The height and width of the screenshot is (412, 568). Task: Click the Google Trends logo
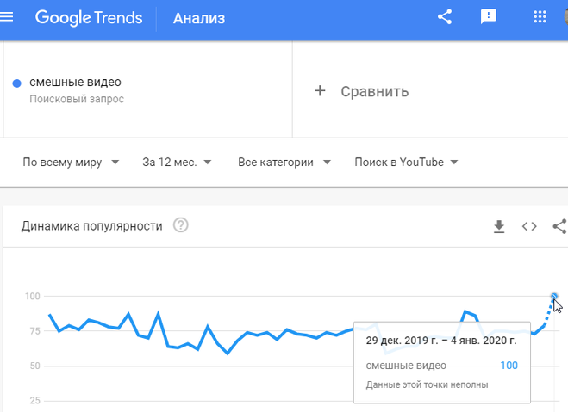tap(89, 18)
